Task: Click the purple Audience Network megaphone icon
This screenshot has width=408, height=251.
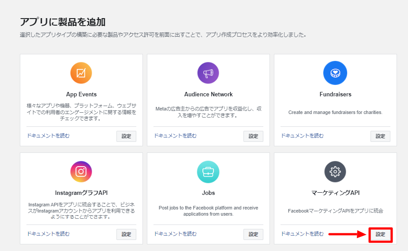Action: click(x=208, y=73)
